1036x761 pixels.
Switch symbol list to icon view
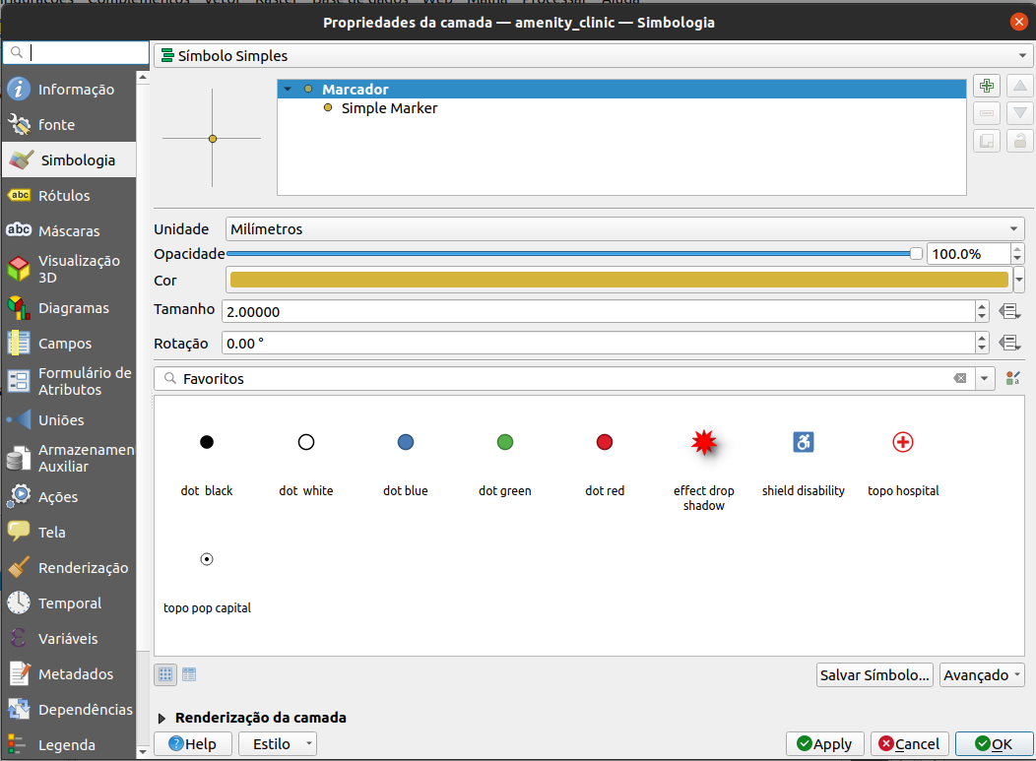(x=165, y=674)
